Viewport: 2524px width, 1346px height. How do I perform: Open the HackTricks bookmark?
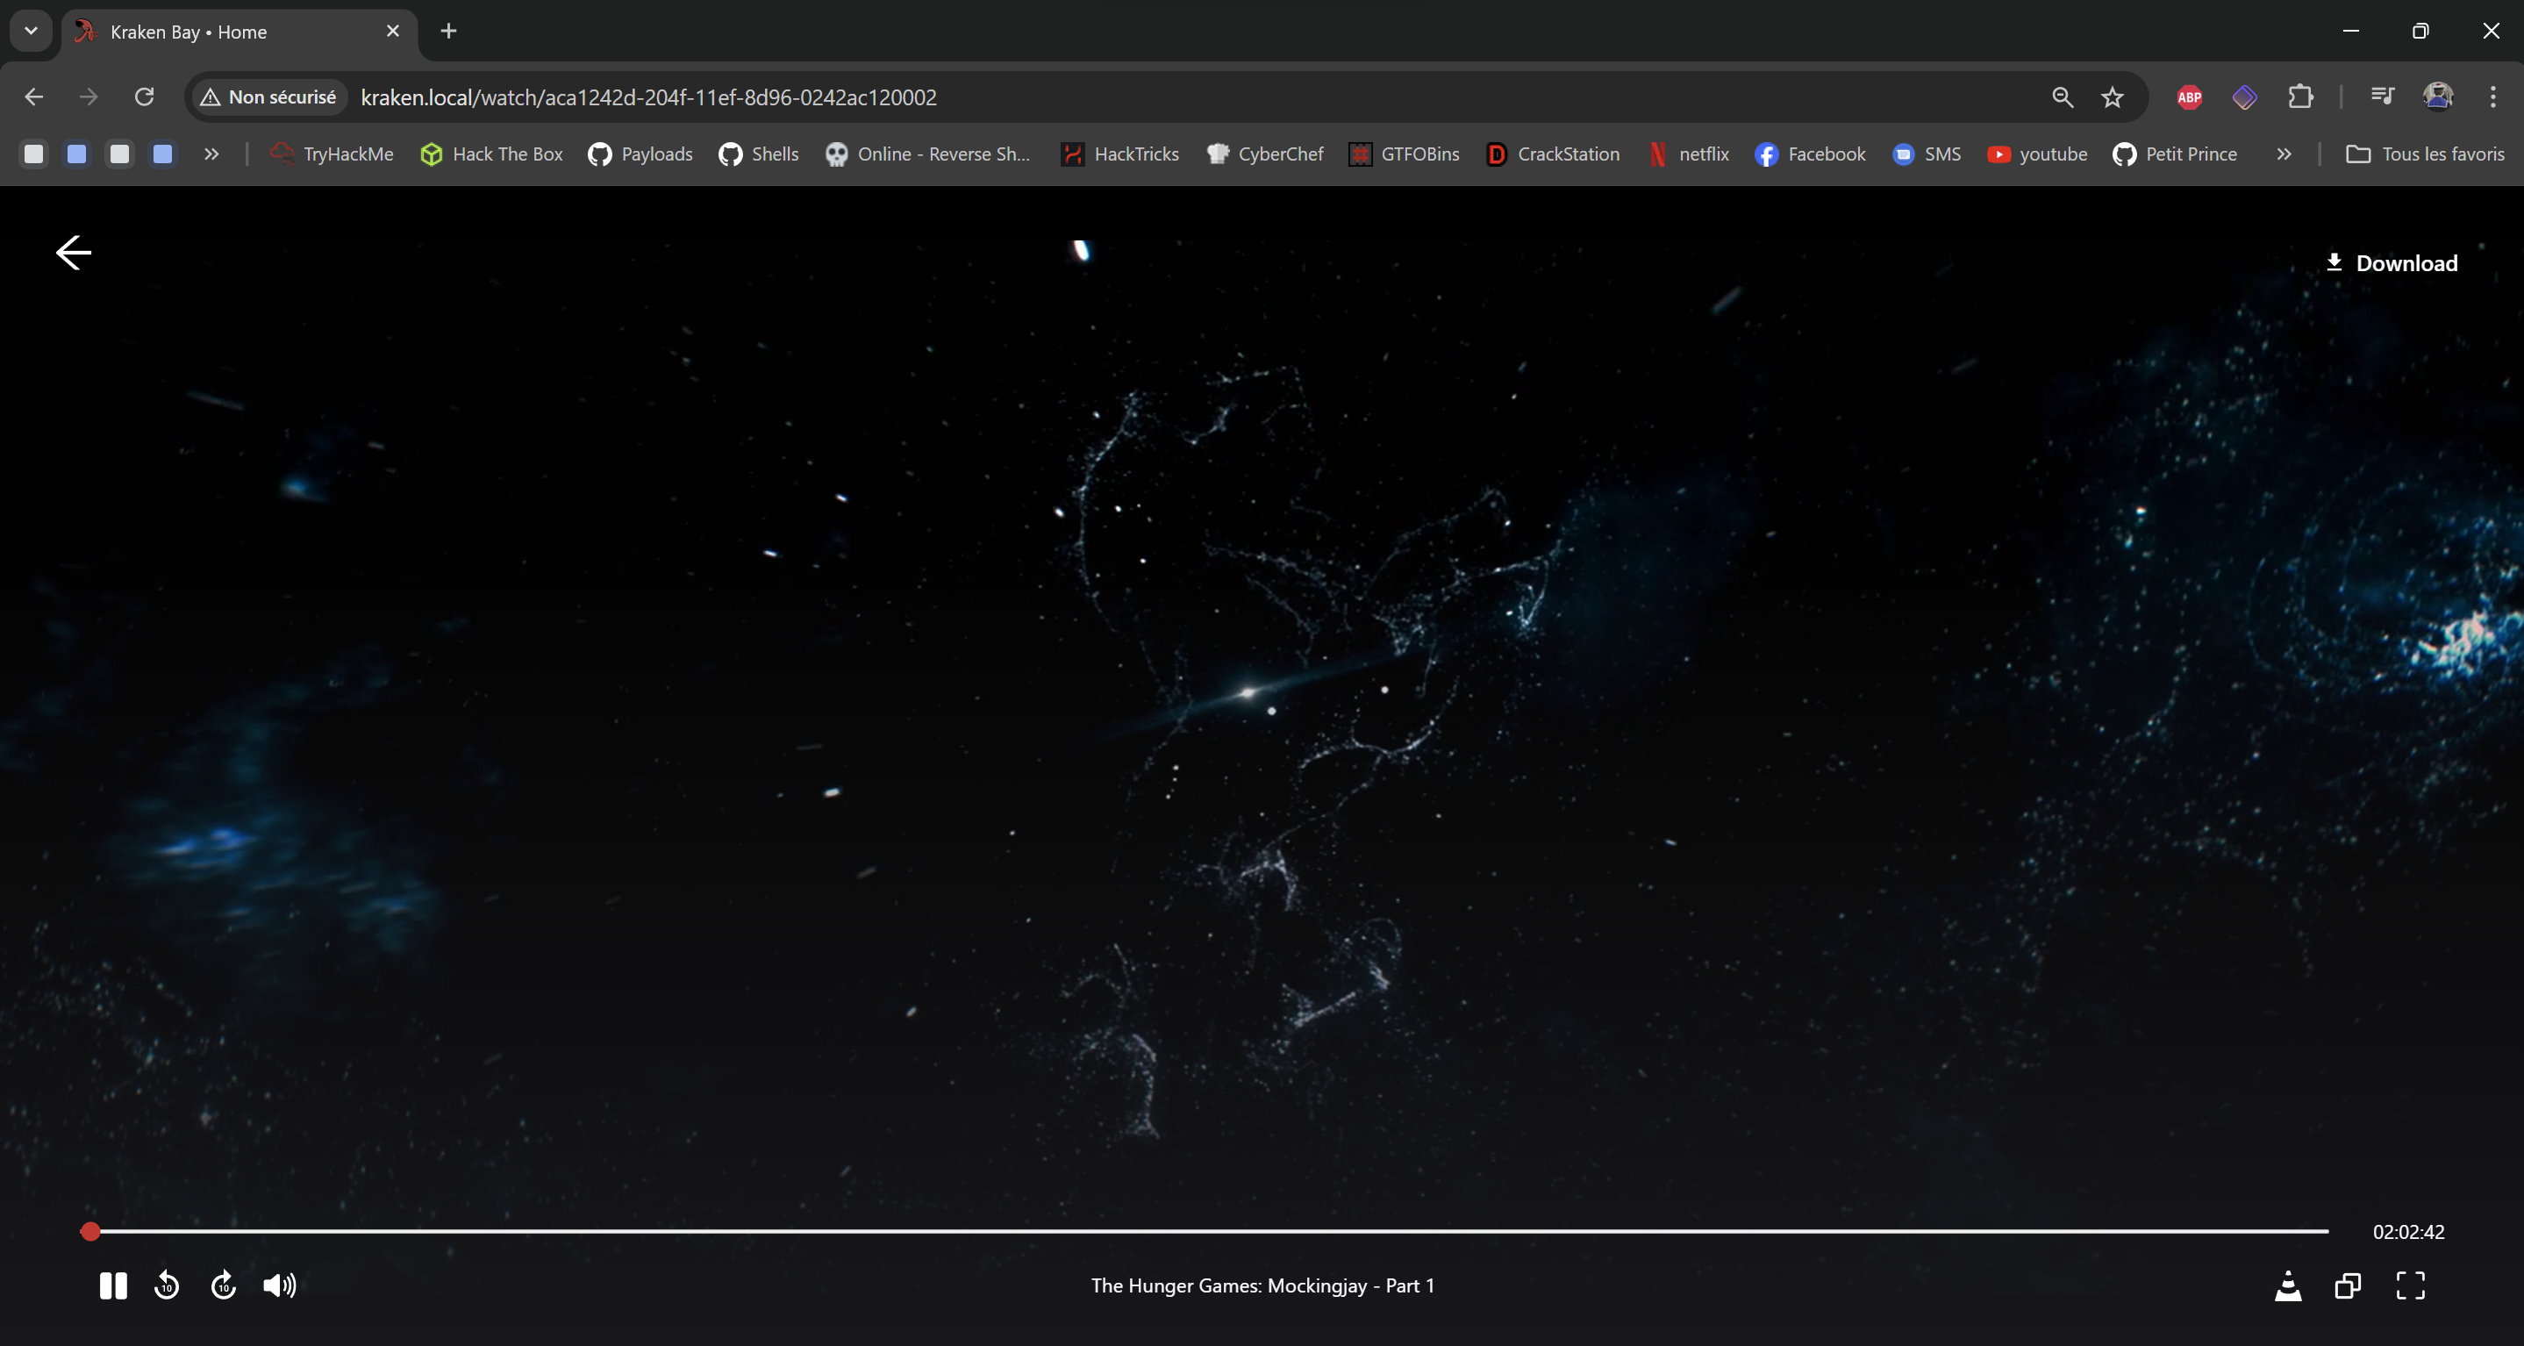click(1120, 154)
